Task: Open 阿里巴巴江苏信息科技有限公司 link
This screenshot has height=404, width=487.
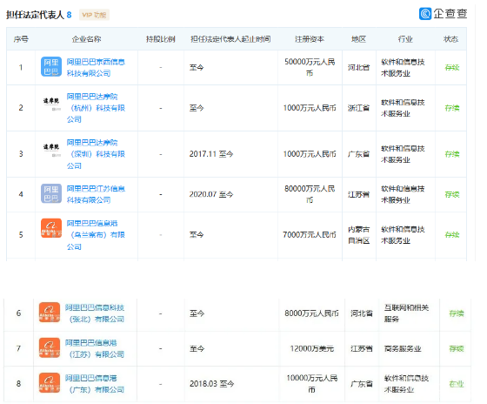Action: 96,194
